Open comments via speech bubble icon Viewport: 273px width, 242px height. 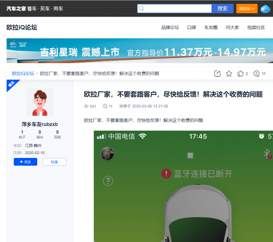tap(256, 73)
